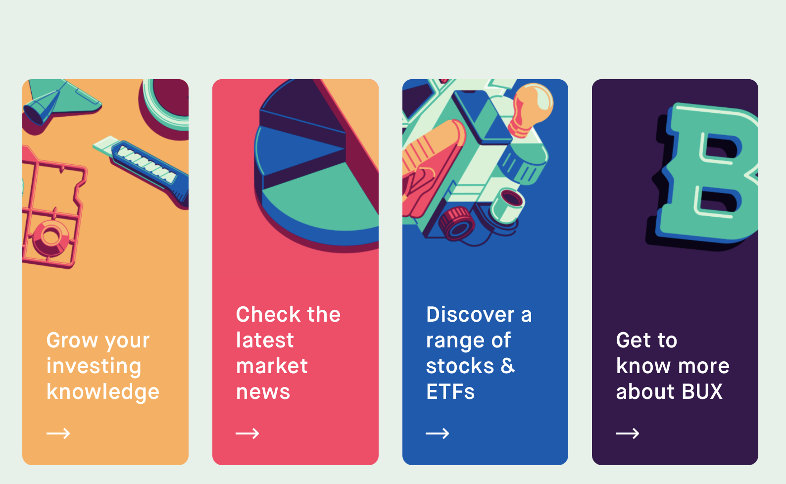Click the arrow under stocks & ETFs
This screenshot has height=484, width=786.
(x=438, y=434)
